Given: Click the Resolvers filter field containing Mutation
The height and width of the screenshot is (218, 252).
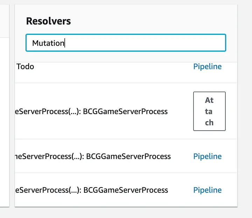Looking at the screenshot, I should click(x=125, y=43).
